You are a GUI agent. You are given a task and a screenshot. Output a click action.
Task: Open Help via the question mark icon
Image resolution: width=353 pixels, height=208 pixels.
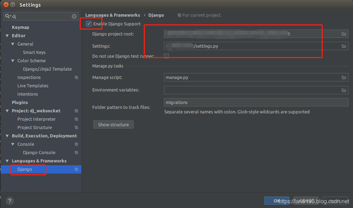pos(9,201)
